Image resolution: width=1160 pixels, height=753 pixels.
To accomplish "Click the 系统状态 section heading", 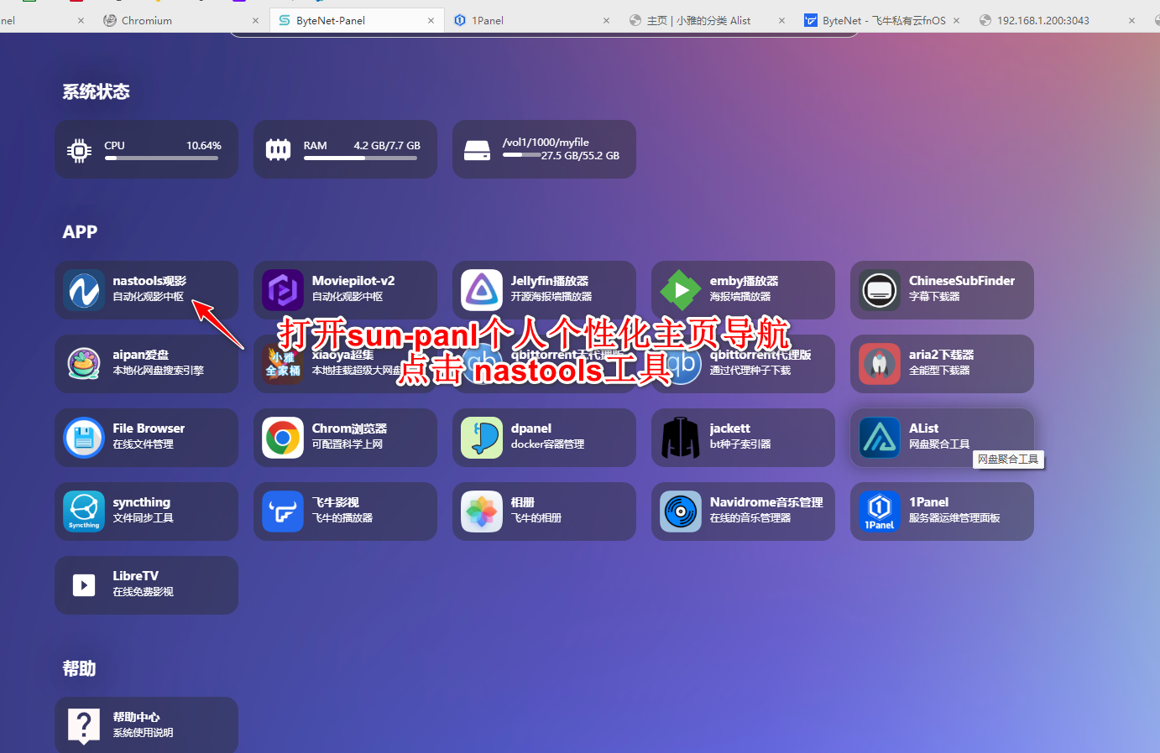I will (96, 91).
